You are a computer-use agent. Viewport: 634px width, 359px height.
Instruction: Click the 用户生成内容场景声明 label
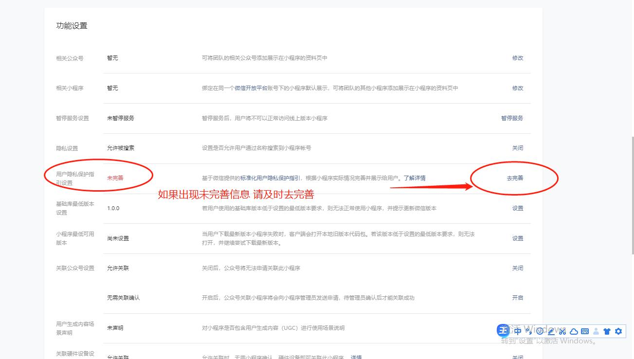[x=75, y=328]
